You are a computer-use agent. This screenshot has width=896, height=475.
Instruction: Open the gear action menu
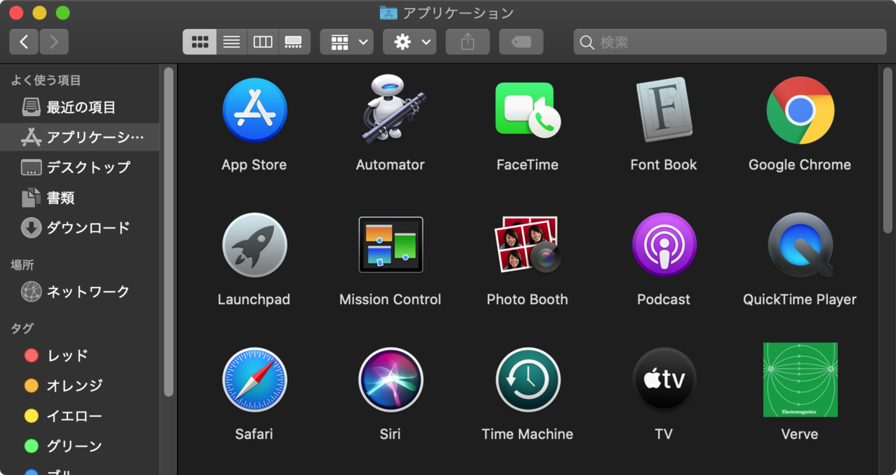tap(409, 42)
